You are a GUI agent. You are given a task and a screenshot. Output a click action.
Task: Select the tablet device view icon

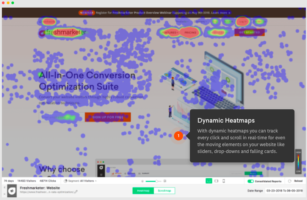216,181
